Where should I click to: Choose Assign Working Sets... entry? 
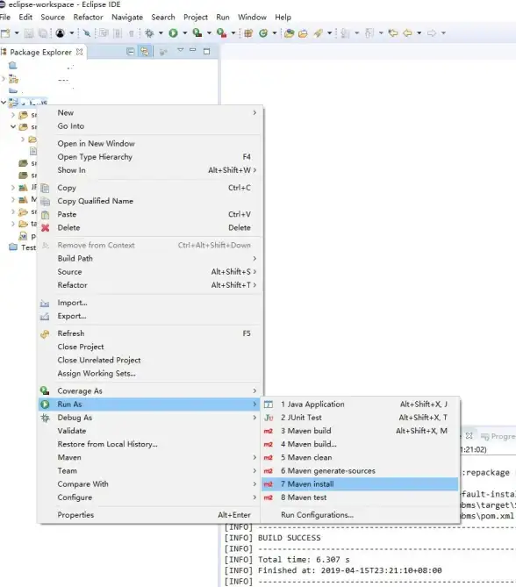149,374
